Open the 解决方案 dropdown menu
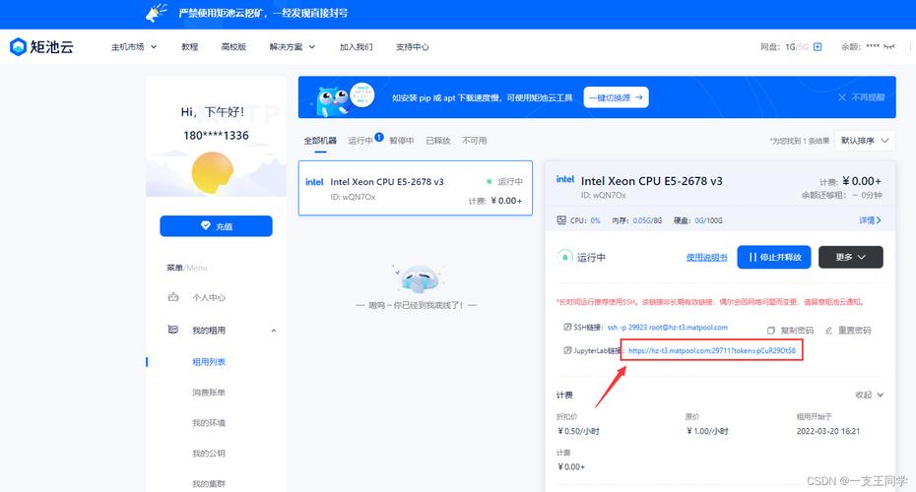916x492 pixels. pos(293,46)
